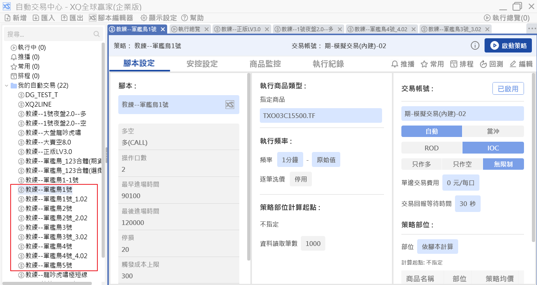Click the strategy info icon
The height and width of the screenshot is (285, 537).
[x=475, y=45]
